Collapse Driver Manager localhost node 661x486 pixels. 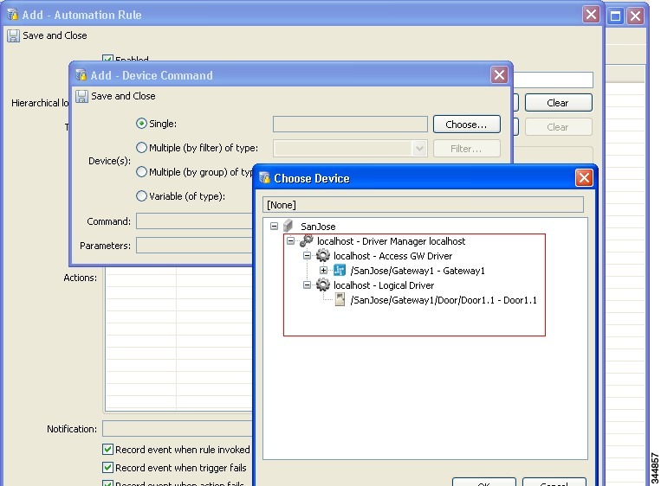click(290, 241)
